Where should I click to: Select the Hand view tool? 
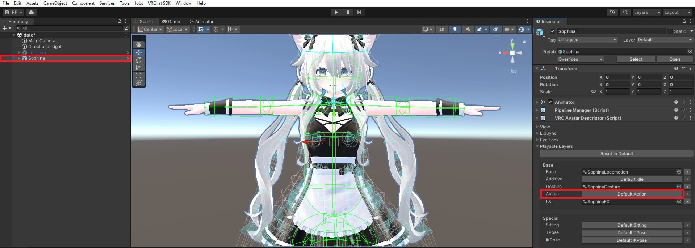(139, 45)
